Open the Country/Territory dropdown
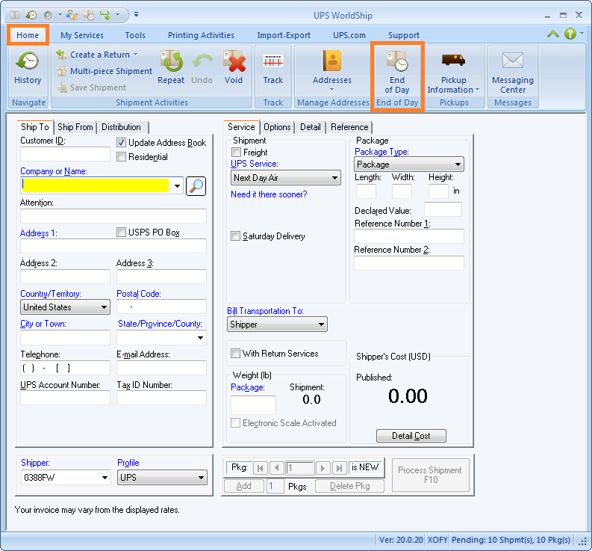592x551 pixels. click(65, 307)
